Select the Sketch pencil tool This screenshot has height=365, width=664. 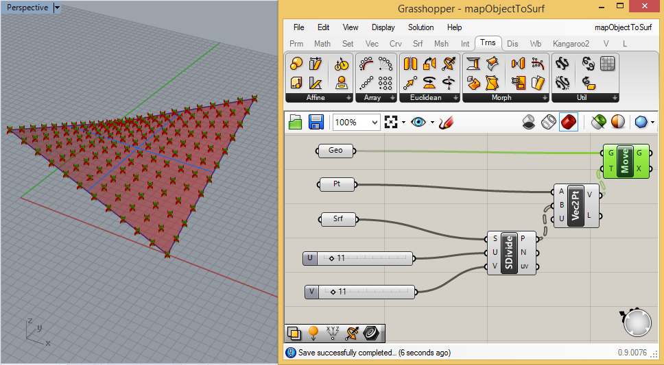click(x=447, y=123)
